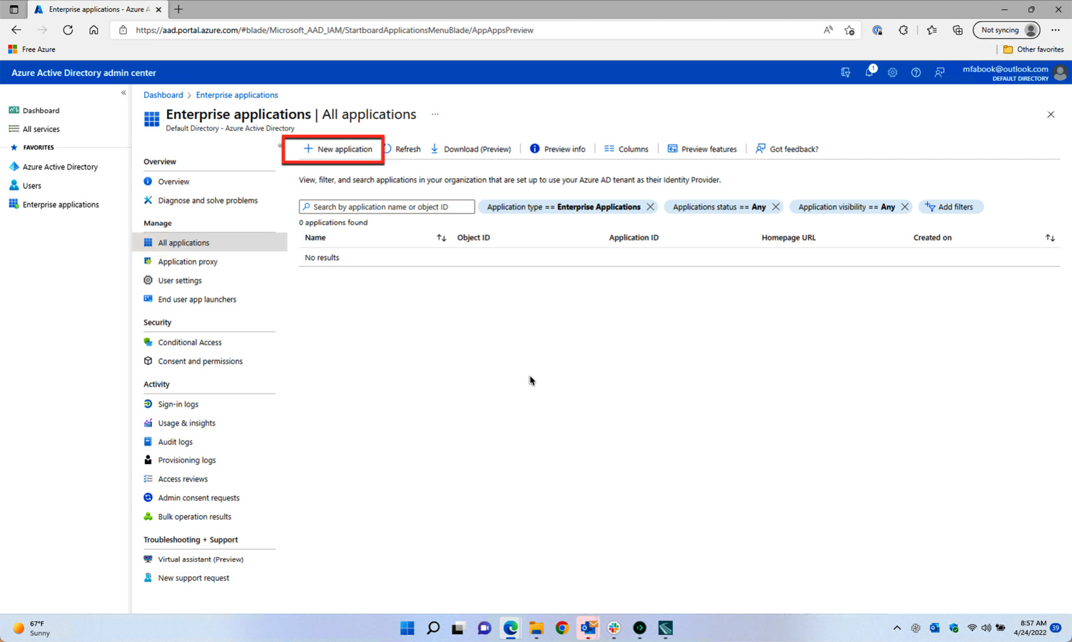Image resolution: width=1072 pixels, height=642 pixels.
Task: Click the Not syncing profile button
Action: (x=1007, y=30)
